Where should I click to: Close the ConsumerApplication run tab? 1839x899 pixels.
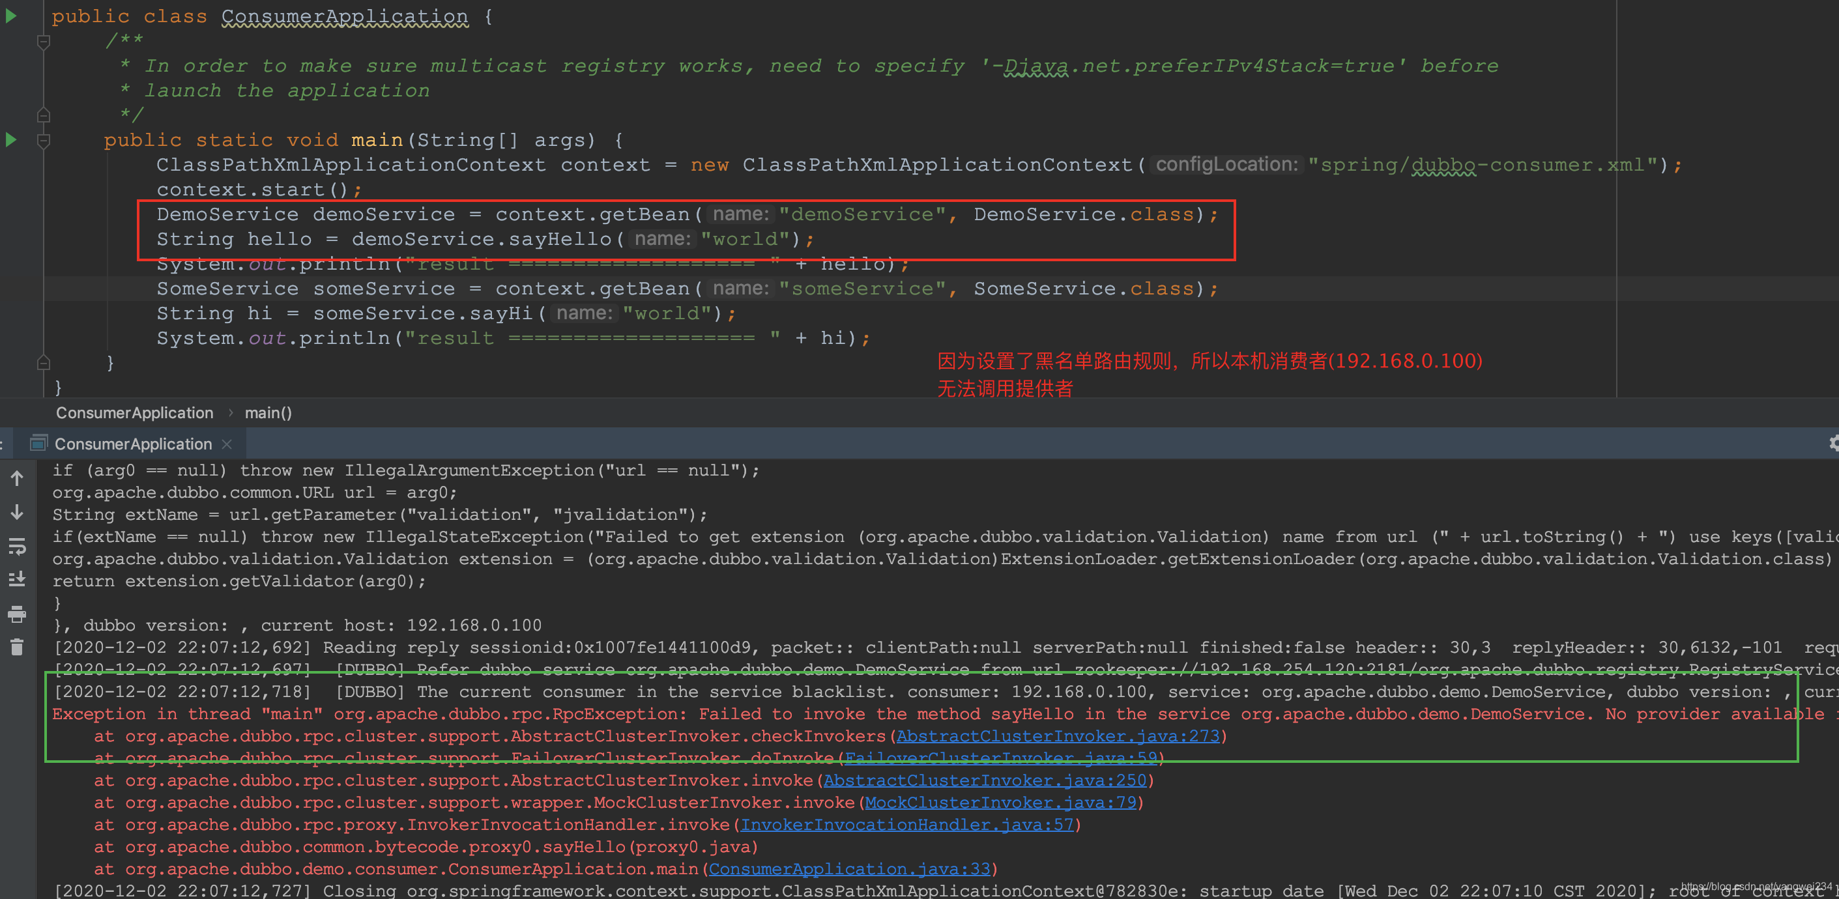point(227,444)
